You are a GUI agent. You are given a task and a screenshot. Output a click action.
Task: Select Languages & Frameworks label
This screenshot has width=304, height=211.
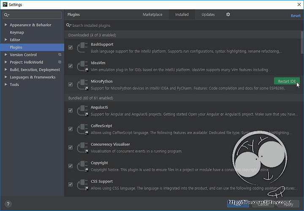click(x=33, y=77)
